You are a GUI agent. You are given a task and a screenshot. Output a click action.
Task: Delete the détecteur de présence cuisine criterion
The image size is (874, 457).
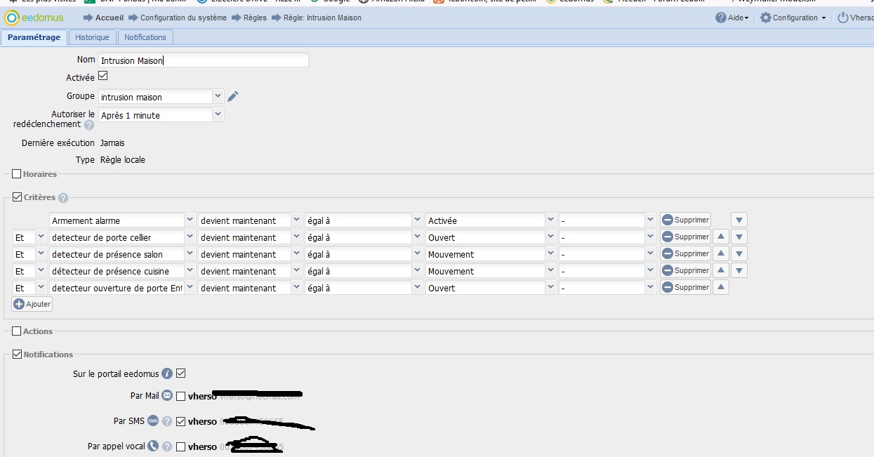685,270
